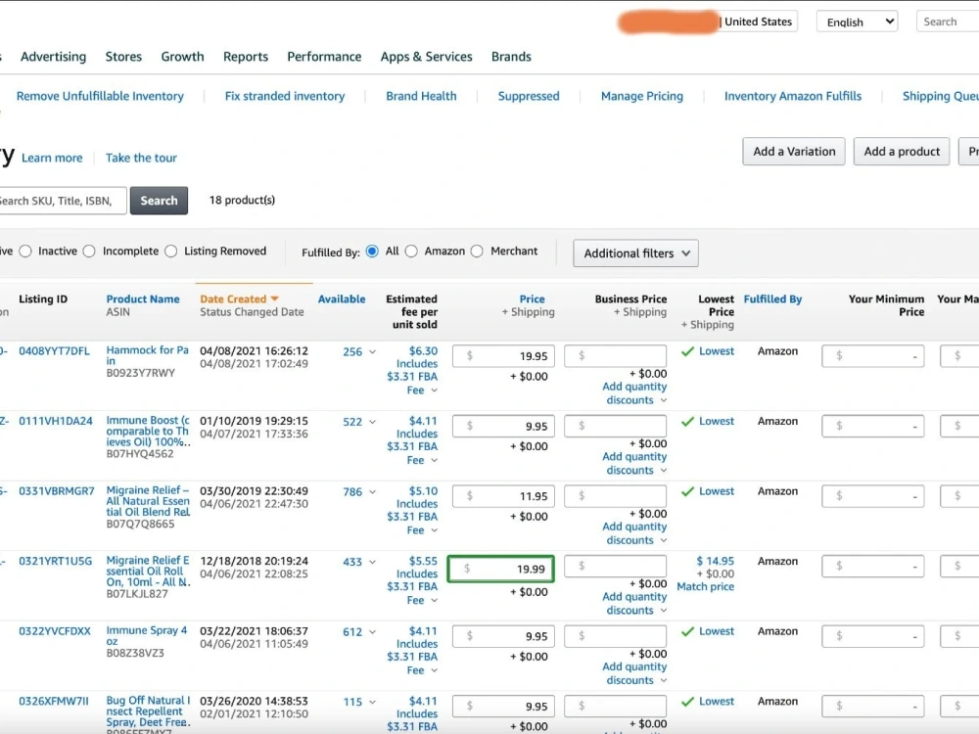
Task: Go to Manage Pricing
Action: tap(642, 96)
